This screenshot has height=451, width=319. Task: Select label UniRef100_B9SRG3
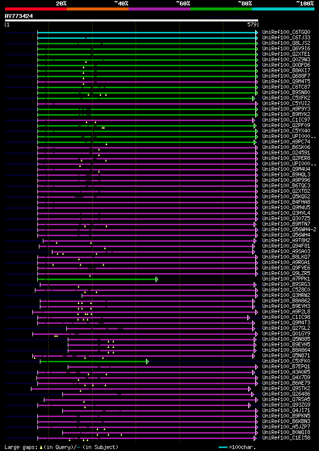(x=286, y=285)
